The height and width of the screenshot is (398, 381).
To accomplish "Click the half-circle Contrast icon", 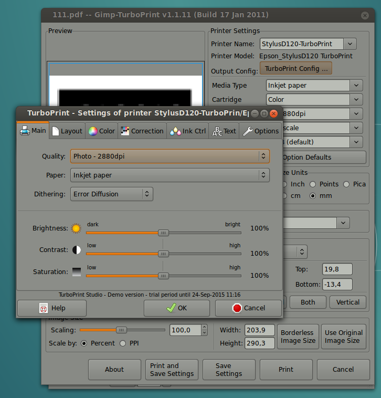I will pyautogui.click(x=77, y=250).
